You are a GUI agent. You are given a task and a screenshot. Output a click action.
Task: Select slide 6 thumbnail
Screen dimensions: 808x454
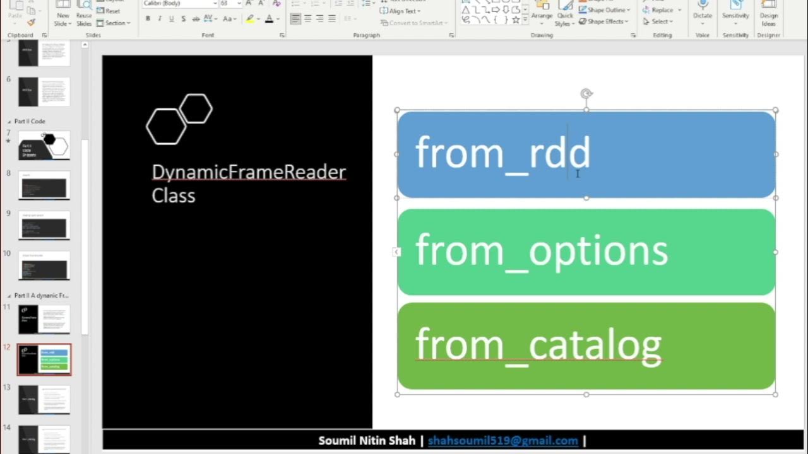coord(44,91)
